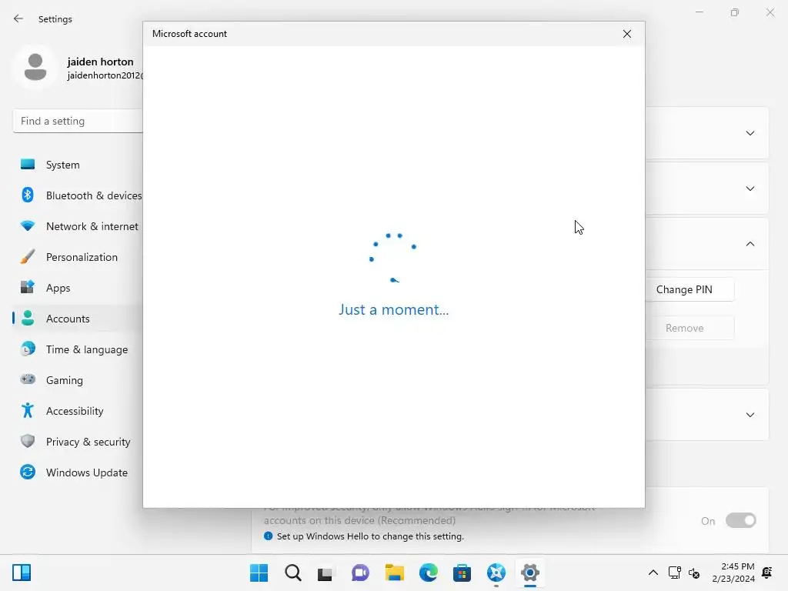The width and height of the screenshot is (788, 591).
Task: Open File Explorer from the taskbar
Action: (395, 573)
